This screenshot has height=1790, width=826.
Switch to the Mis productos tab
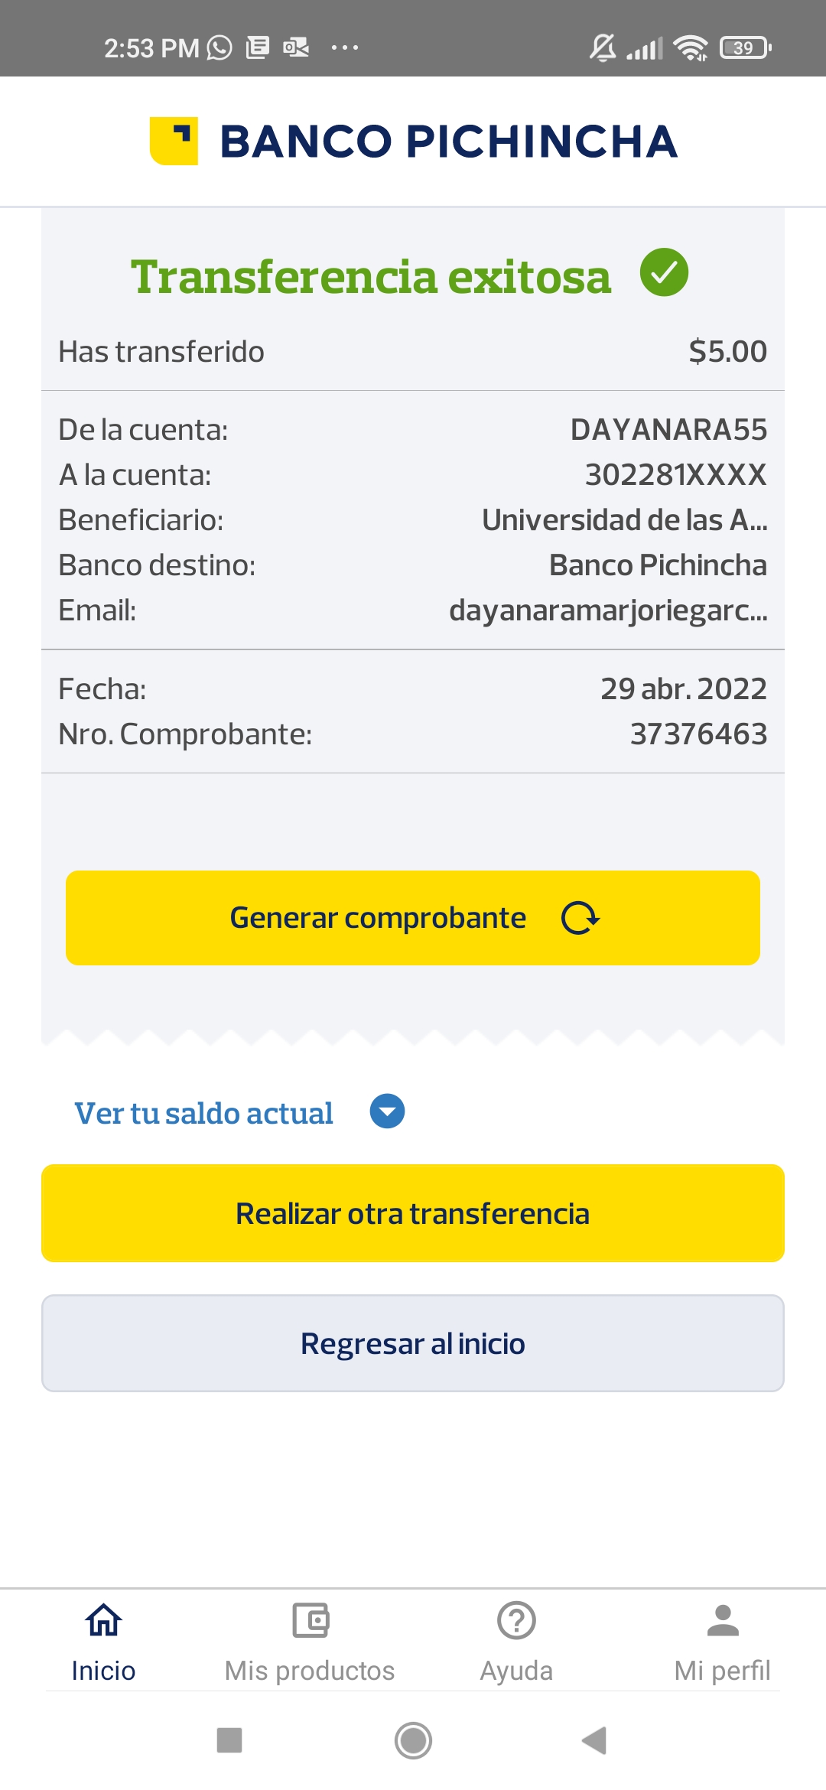310,1671
